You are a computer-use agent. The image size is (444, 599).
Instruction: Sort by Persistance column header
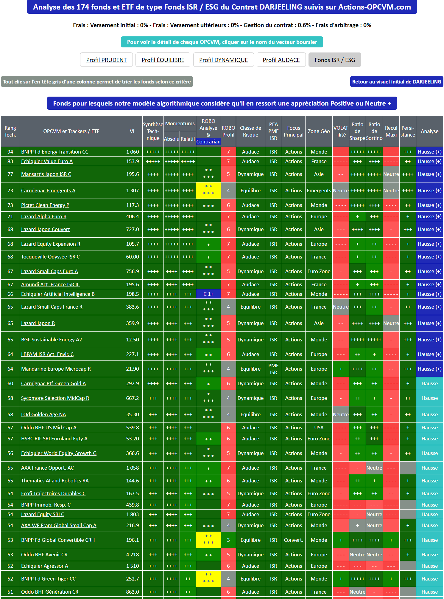click(408, 131)
